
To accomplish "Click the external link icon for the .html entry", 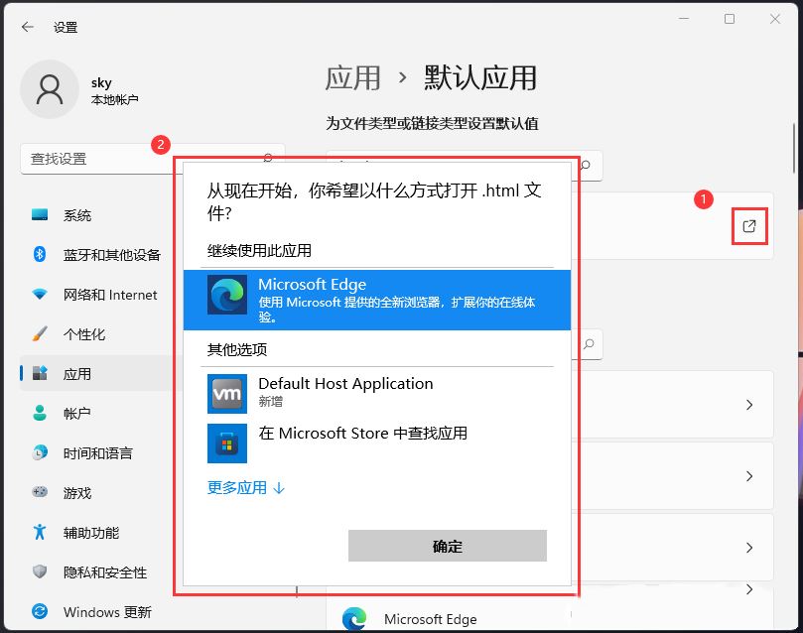I will [749, 226].
